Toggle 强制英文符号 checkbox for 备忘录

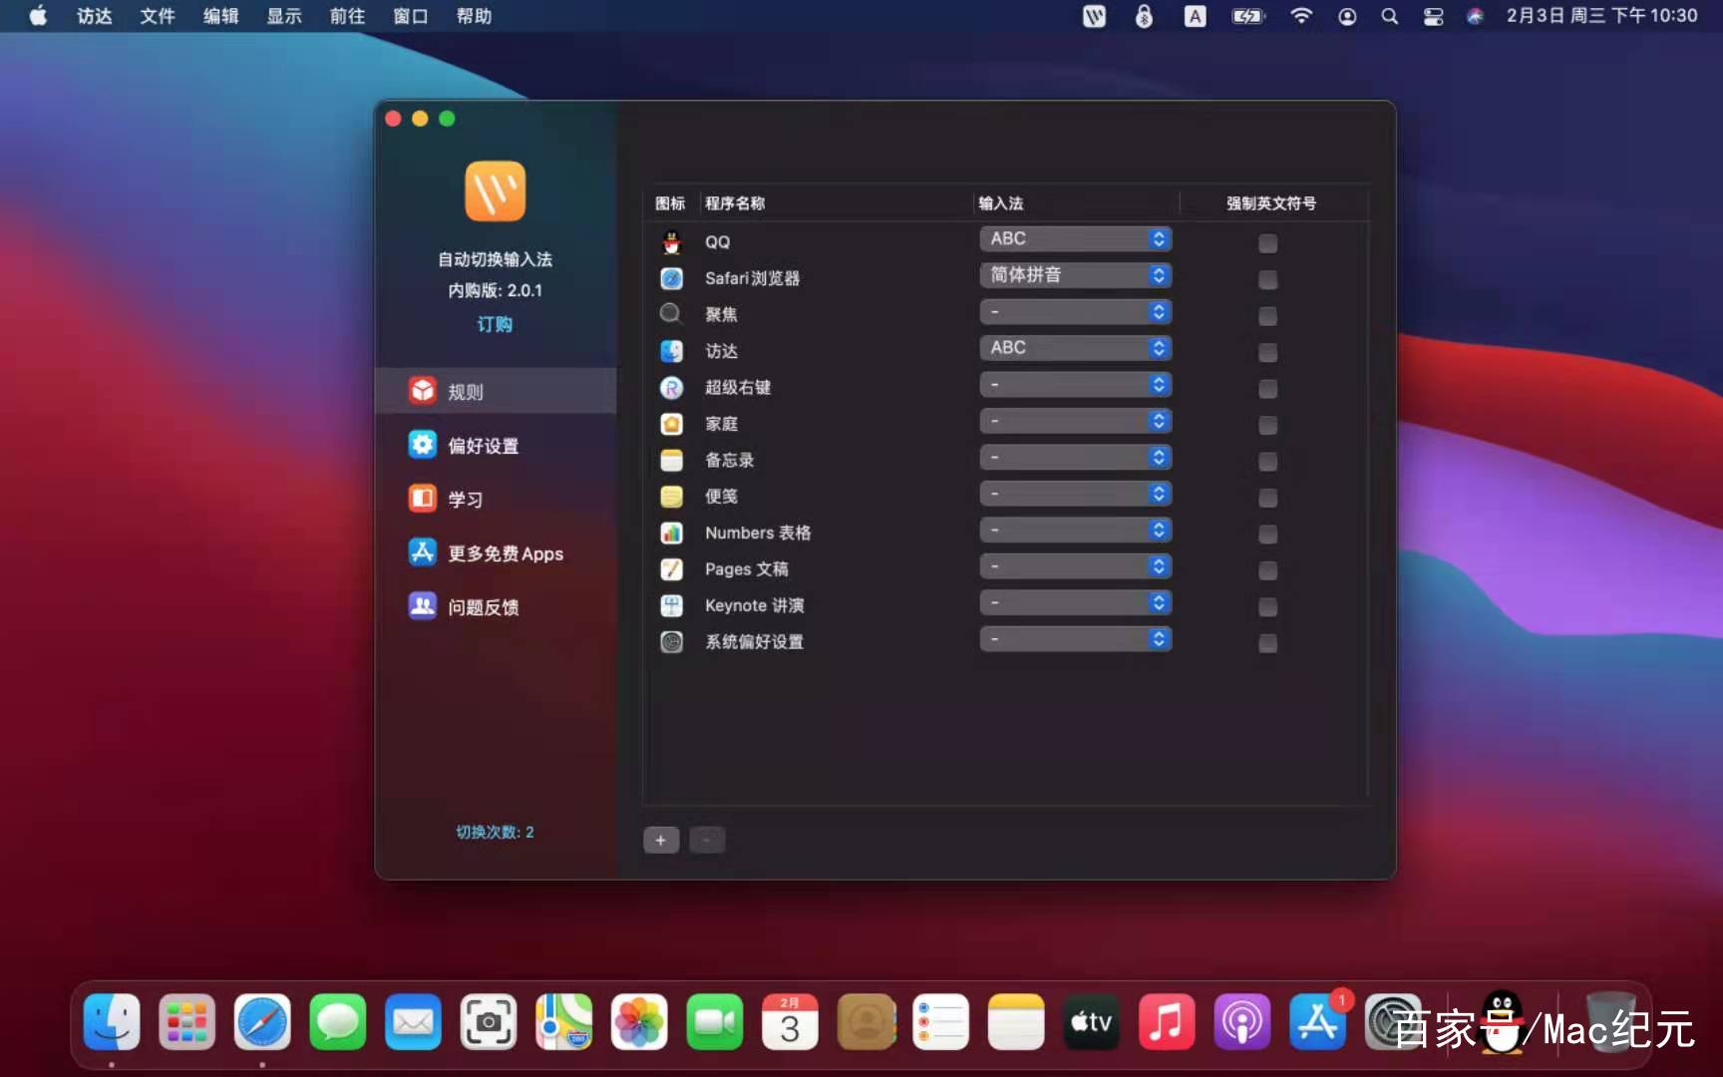[1267, 462]
